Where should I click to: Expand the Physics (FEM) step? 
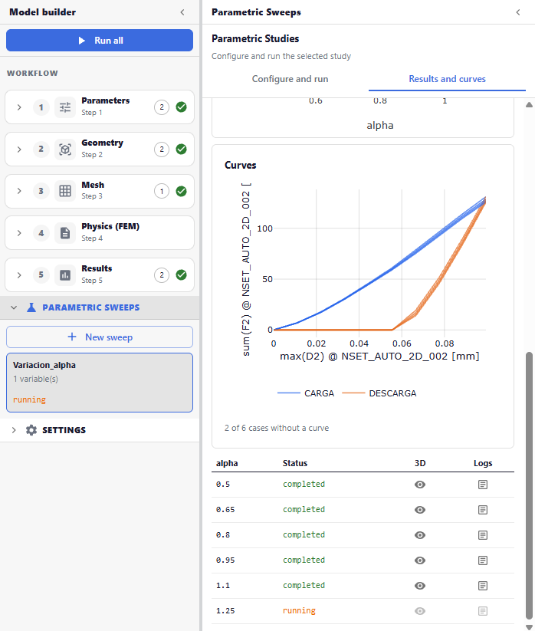(x=19, y=233)
